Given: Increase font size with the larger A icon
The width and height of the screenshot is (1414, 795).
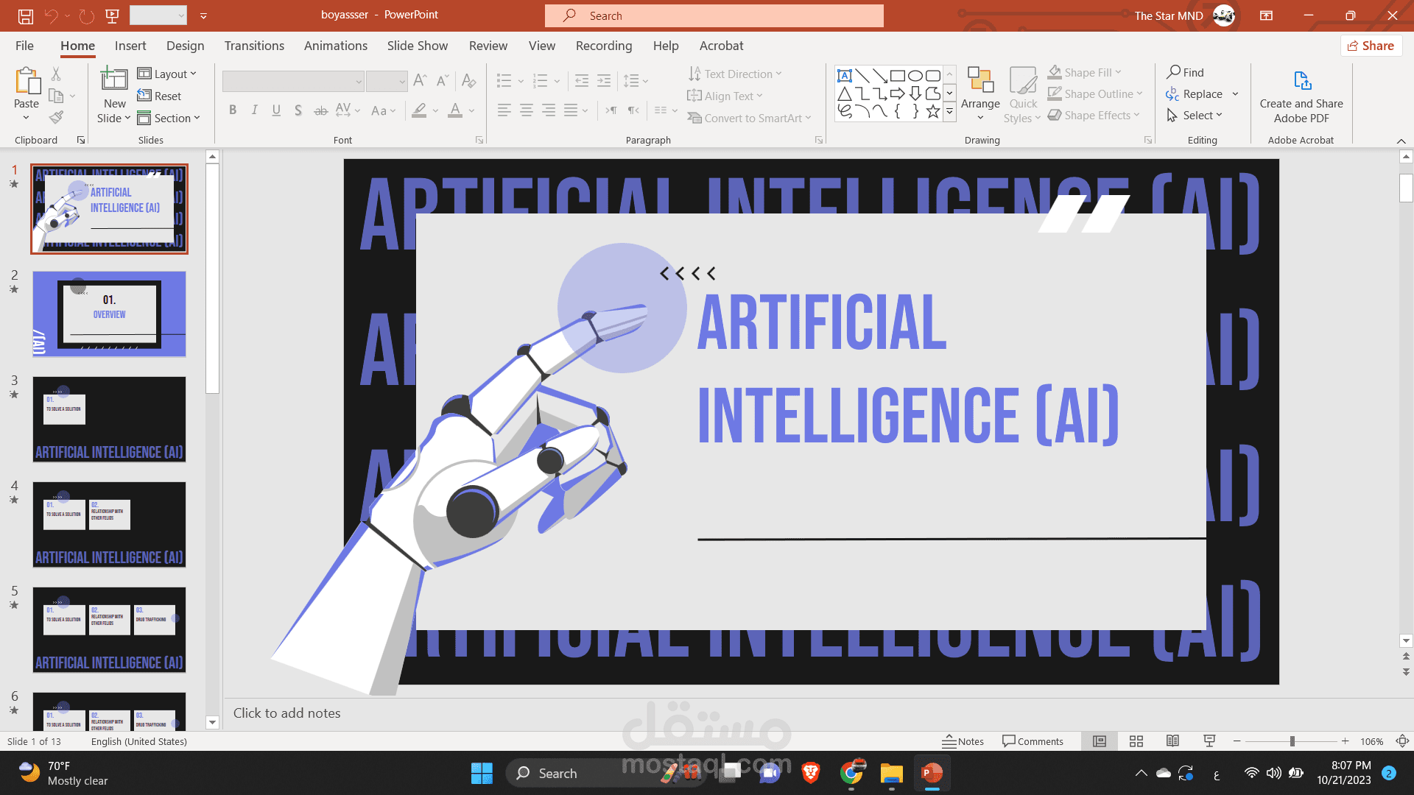Looking at the screenshot, I should (x=421, y=80).
